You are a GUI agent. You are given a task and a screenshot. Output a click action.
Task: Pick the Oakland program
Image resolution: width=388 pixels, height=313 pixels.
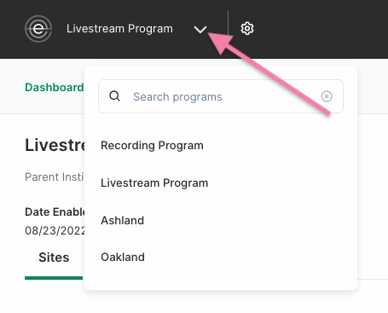[x=123, y=257]
